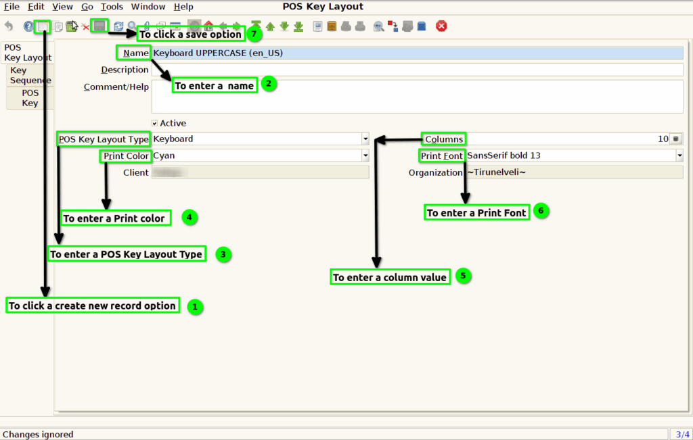Expand the Print Font dropdown arrow

point(679,155)
